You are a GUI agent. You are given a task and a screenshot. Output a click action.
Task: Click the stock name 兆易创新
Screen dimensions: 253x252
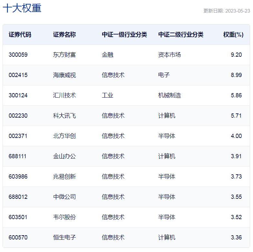tap(64, 177)
